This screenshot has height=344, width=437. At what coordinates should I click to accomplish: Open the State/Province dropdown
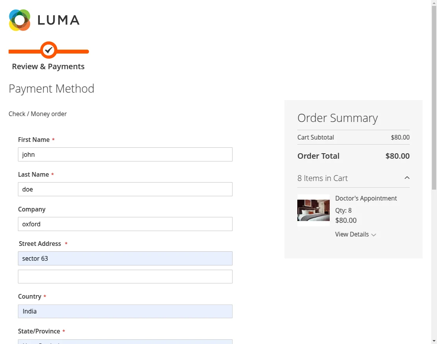(125, 341)
